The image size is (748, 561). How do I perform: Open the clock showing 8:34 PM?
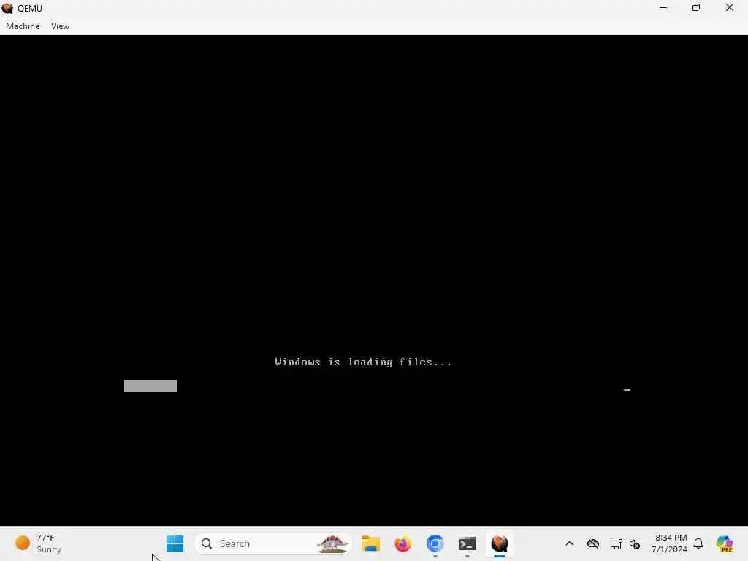coord(670,543)
